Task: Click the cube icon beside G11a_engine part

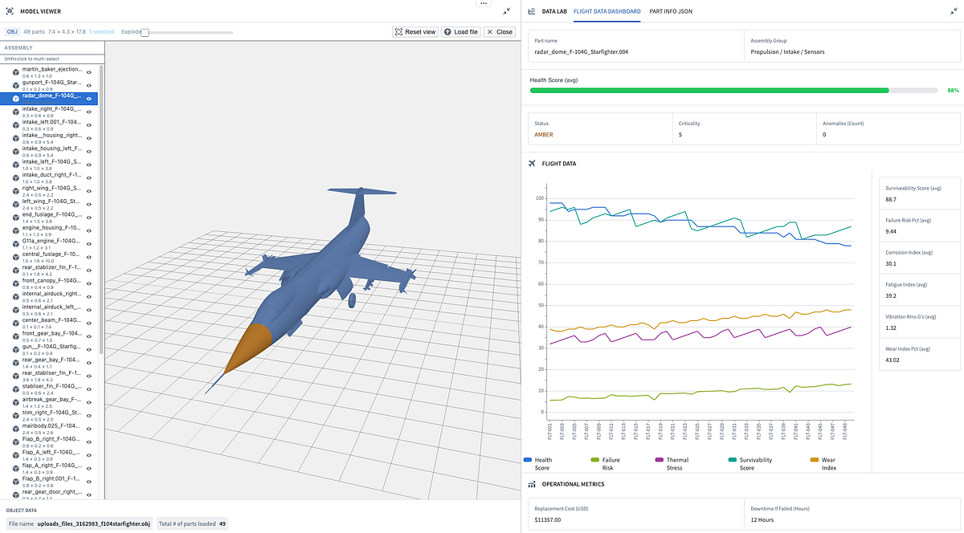Action: point(15,244)
